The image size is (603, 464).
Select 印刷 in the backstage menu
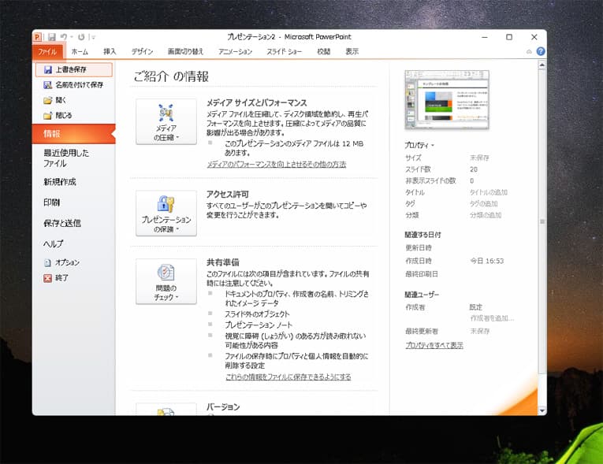coord(52,202)
